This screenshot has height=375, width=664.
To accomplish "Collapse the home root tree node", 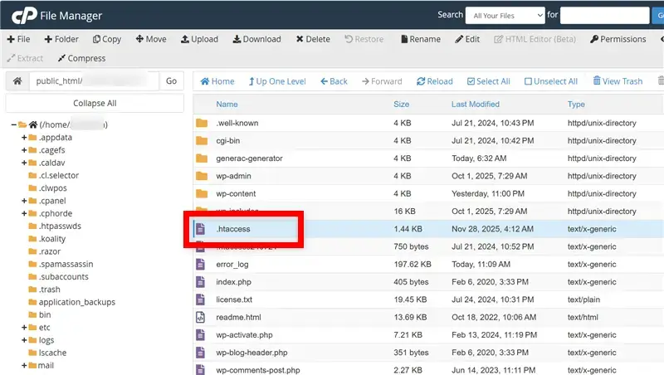I will pyautogui.click(x=14, y=125).
